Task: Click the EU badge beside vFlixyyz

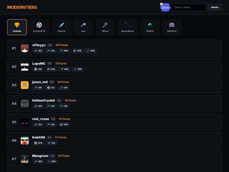Action: (x=50, y=45)
